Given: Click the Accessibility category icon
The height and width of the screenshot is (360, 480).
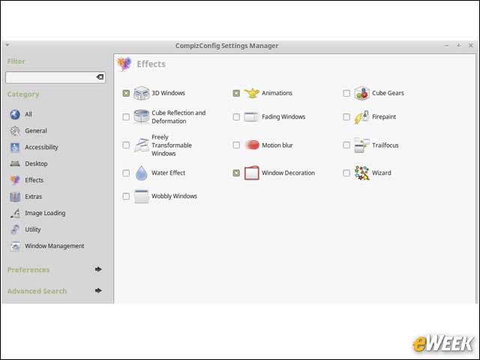Looking at the screenshot, I should point(15,147).
